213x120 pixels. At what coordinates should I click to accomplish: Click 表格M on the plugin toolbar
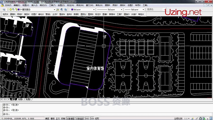pos(112,14)
